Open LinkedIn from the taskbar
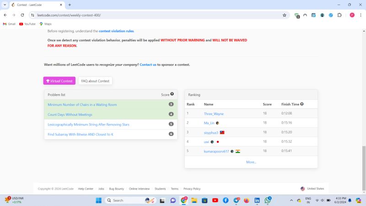366x206 pixels. [257, 201]
